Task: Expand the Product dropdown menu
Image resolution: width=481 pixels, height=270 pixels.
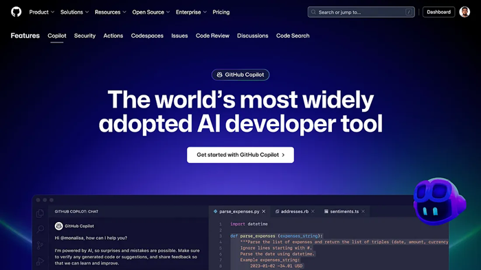Action: 42,12
